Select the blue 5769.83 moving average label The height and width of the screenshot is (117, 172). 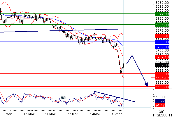click(x=162, y=47)
